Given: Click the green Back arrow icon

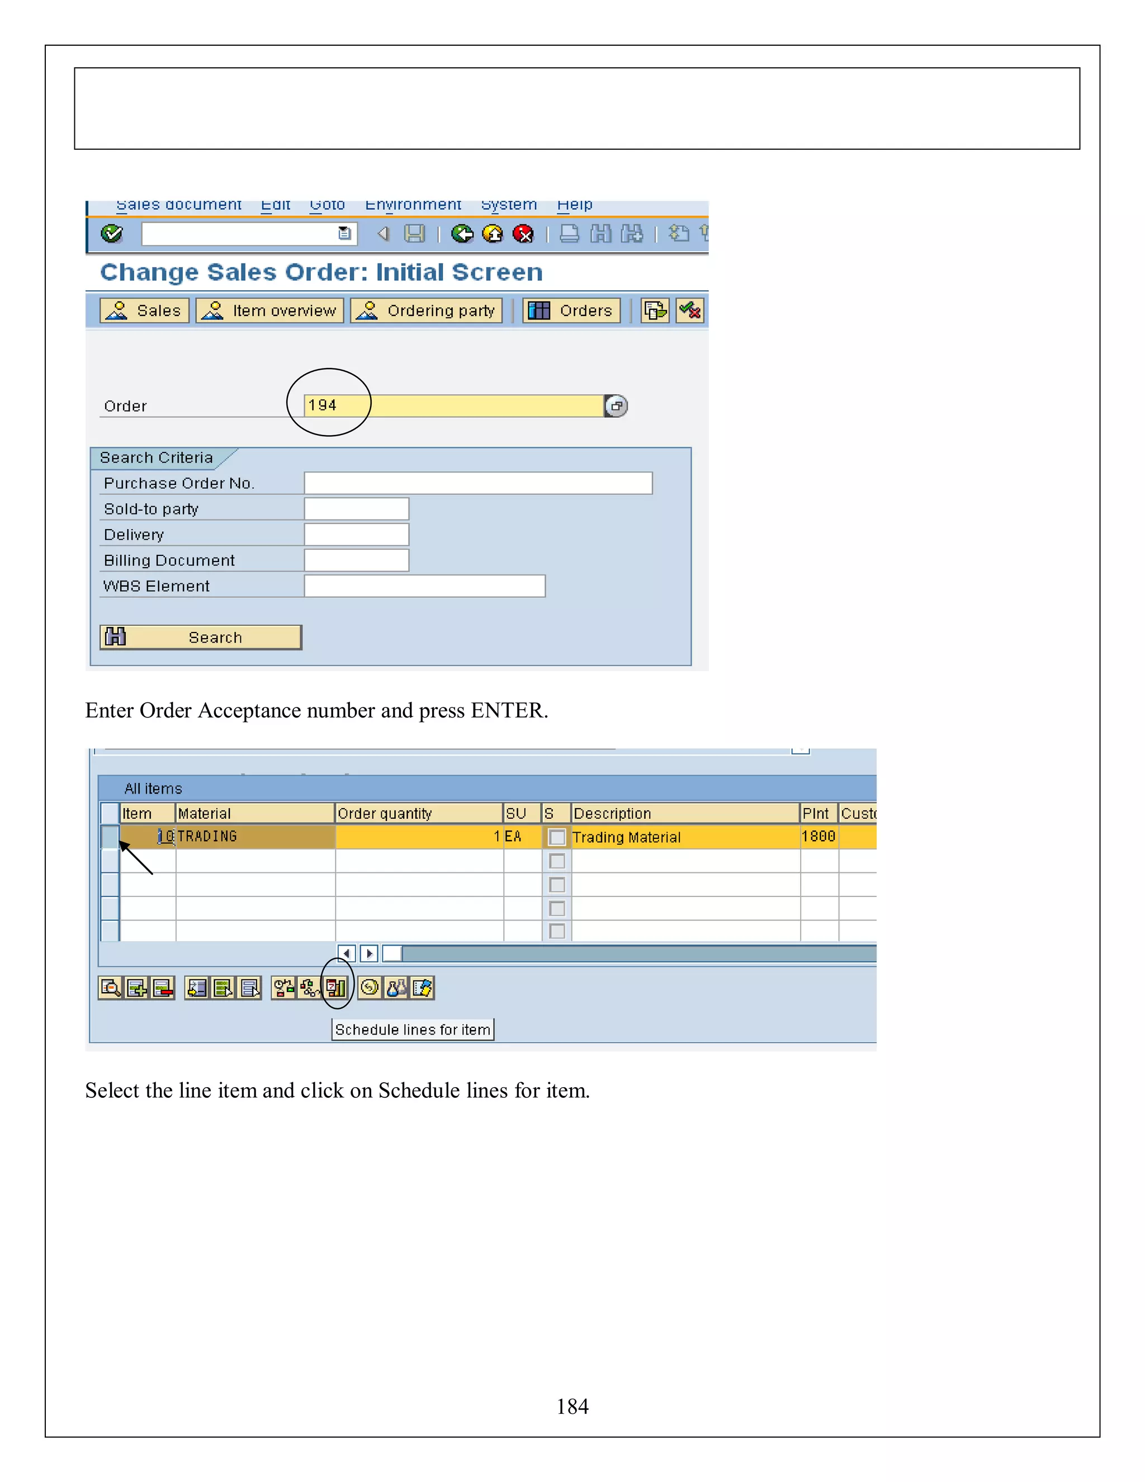Looking at the screenshot, I should [x=462, y=234].
